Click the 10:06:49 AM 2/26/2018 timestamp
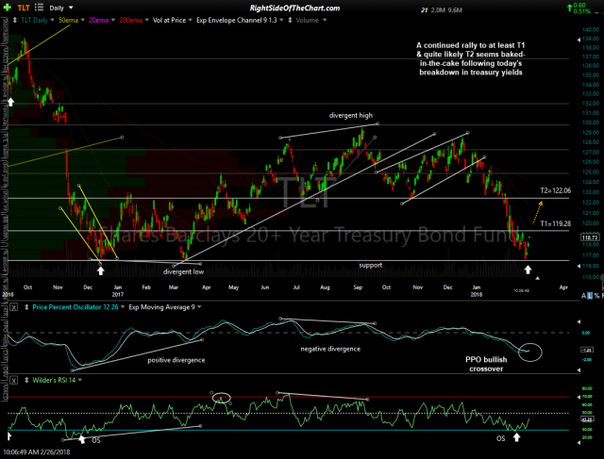This screenshot has height=459, width=604. coord(35,451)
